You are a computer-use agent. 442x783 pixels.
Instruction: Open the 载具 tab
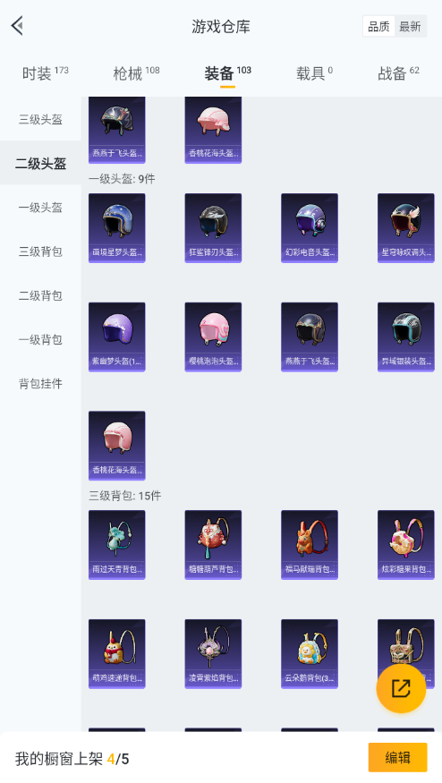coord(314,73)
